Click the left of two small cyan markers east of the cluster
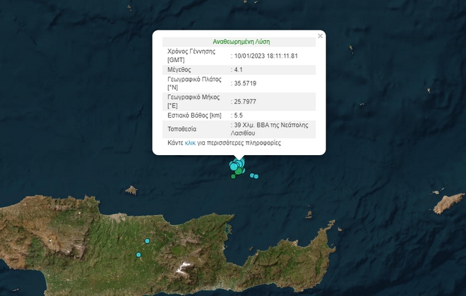466x296 pixels. pos(251,175)
